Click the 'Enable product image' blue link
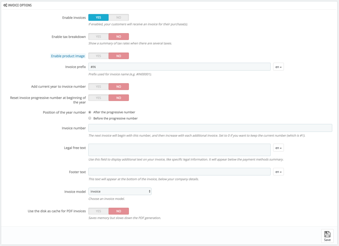Image resolution: width=339 pixels, height=246 pixels. pos(68,56)
